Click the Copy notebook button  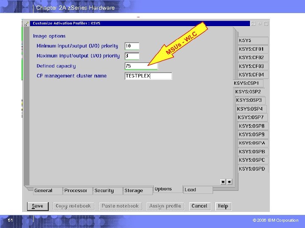point(74,206)
